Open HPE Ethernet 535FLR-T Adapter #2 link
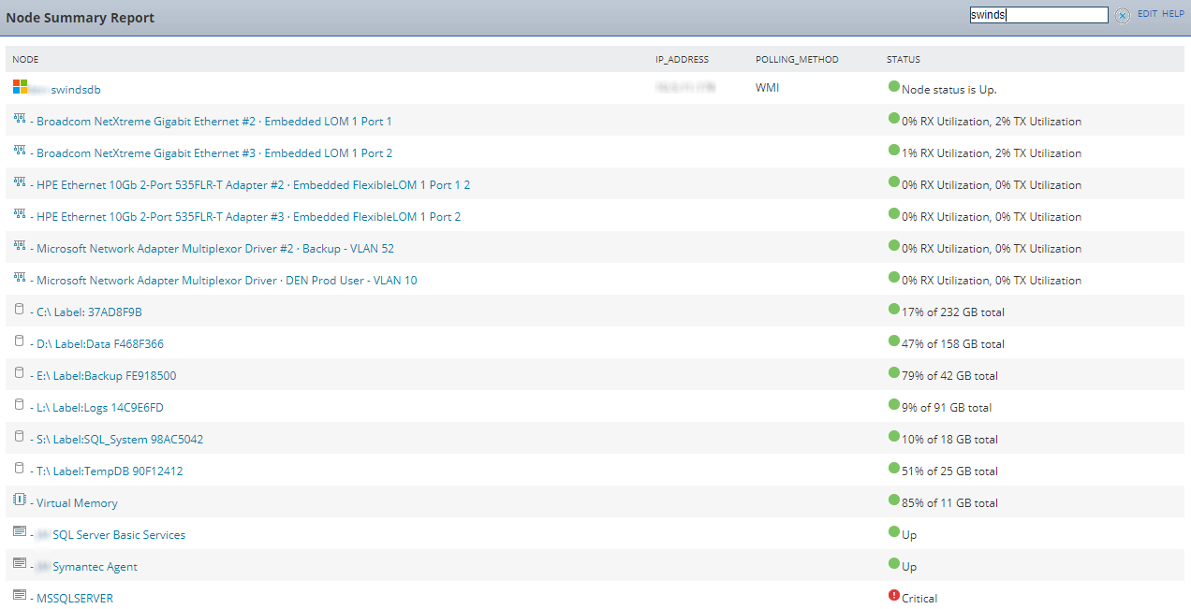The width and height of the screenshot is (1191, 609). pyautogui.click(x=253, y=185)
